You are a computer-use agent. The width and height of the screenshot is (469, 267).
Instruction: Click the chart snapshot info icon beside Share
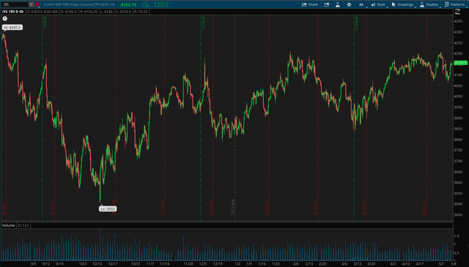(327, 4)
